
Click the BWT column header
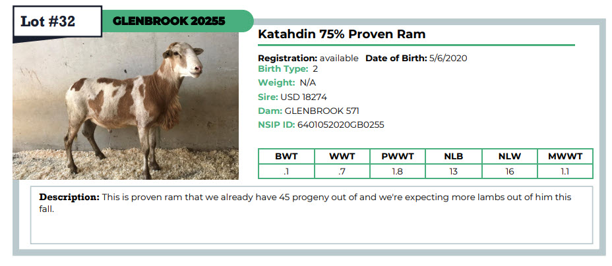[286, 157]
